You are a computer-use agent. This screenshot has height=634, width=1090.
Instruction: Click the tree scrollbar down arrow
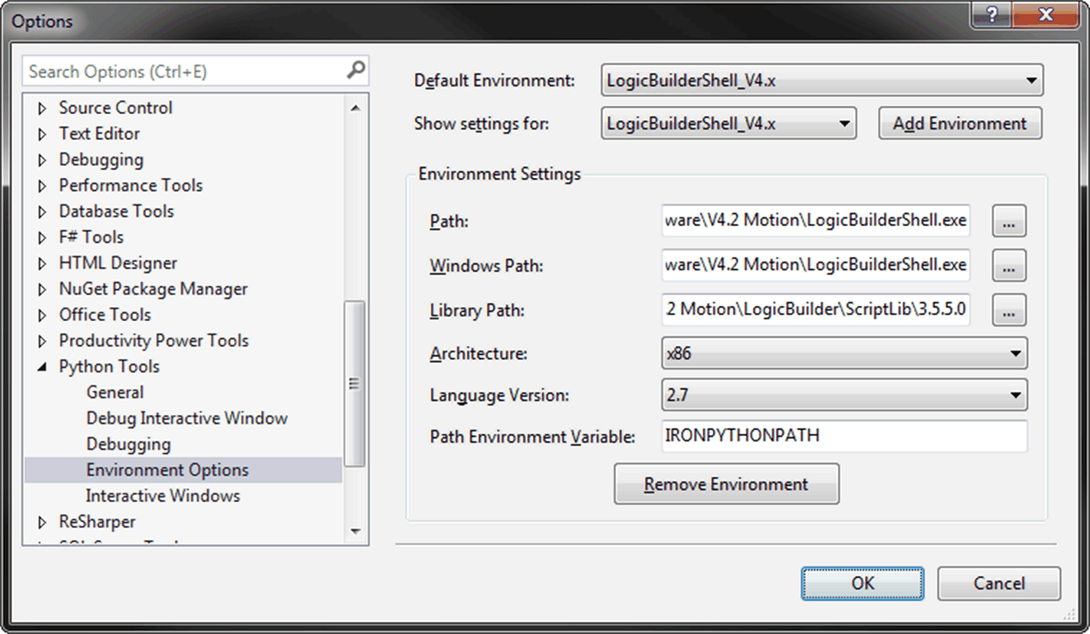pos(356,531)
